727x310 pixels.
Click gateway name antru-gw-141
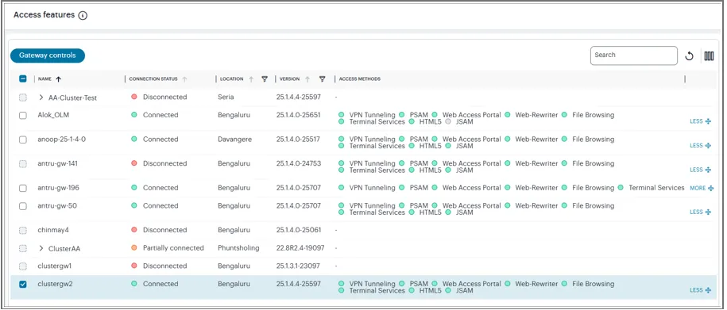click(x=57, y=163)
